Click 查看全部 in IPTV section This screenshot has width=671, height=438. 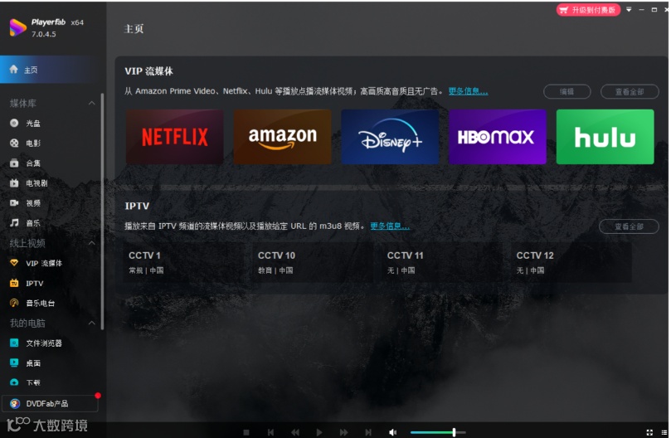click(x=629, y=226)
